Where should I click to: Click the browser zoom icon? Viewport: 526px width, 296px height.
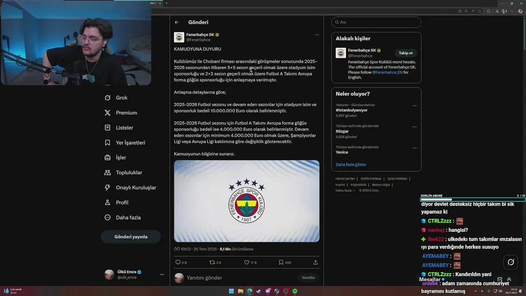coord(466,11)
